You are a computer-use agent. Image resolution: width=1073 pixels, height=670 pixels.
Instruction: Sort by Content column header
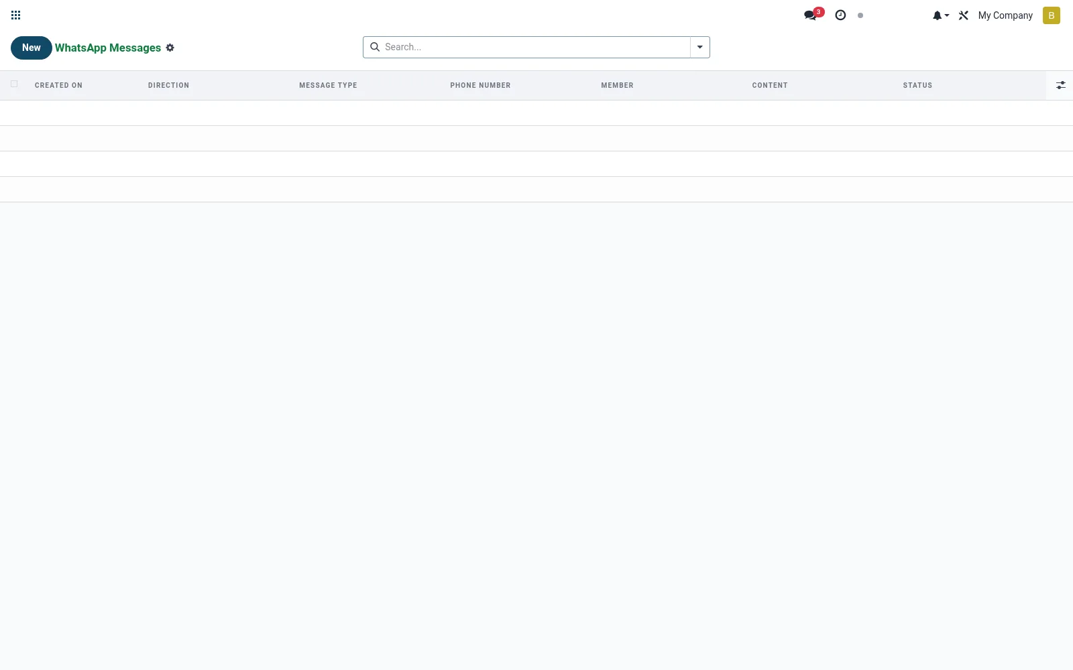click(770, 85)
